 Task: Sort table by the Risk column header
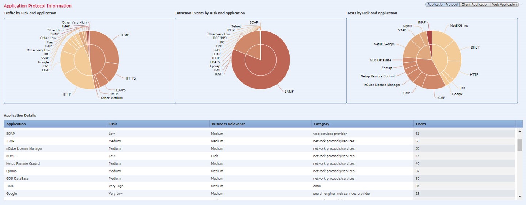click(113, 124)
